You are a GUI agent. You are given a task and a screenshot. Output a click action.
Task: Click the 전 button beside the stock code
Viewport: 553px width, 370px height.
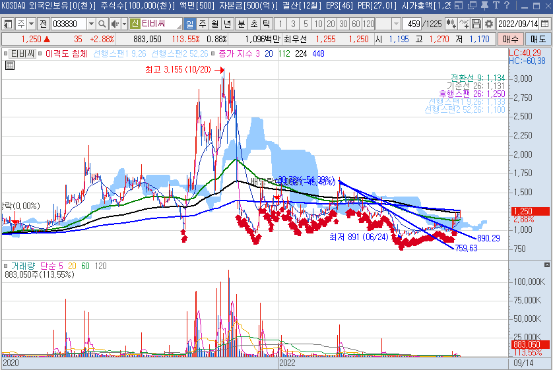(44, 24)
